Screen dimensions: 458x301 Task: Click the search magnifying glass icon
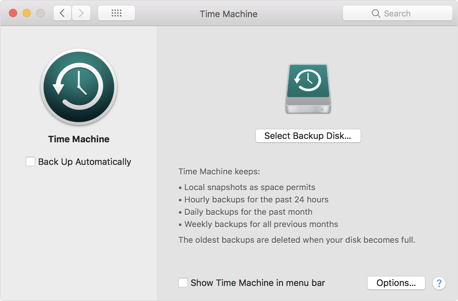pos(376,13)
